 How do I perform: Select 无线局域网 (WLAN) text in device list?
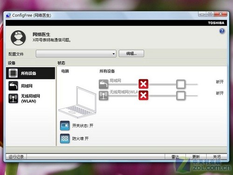(30, 98)
